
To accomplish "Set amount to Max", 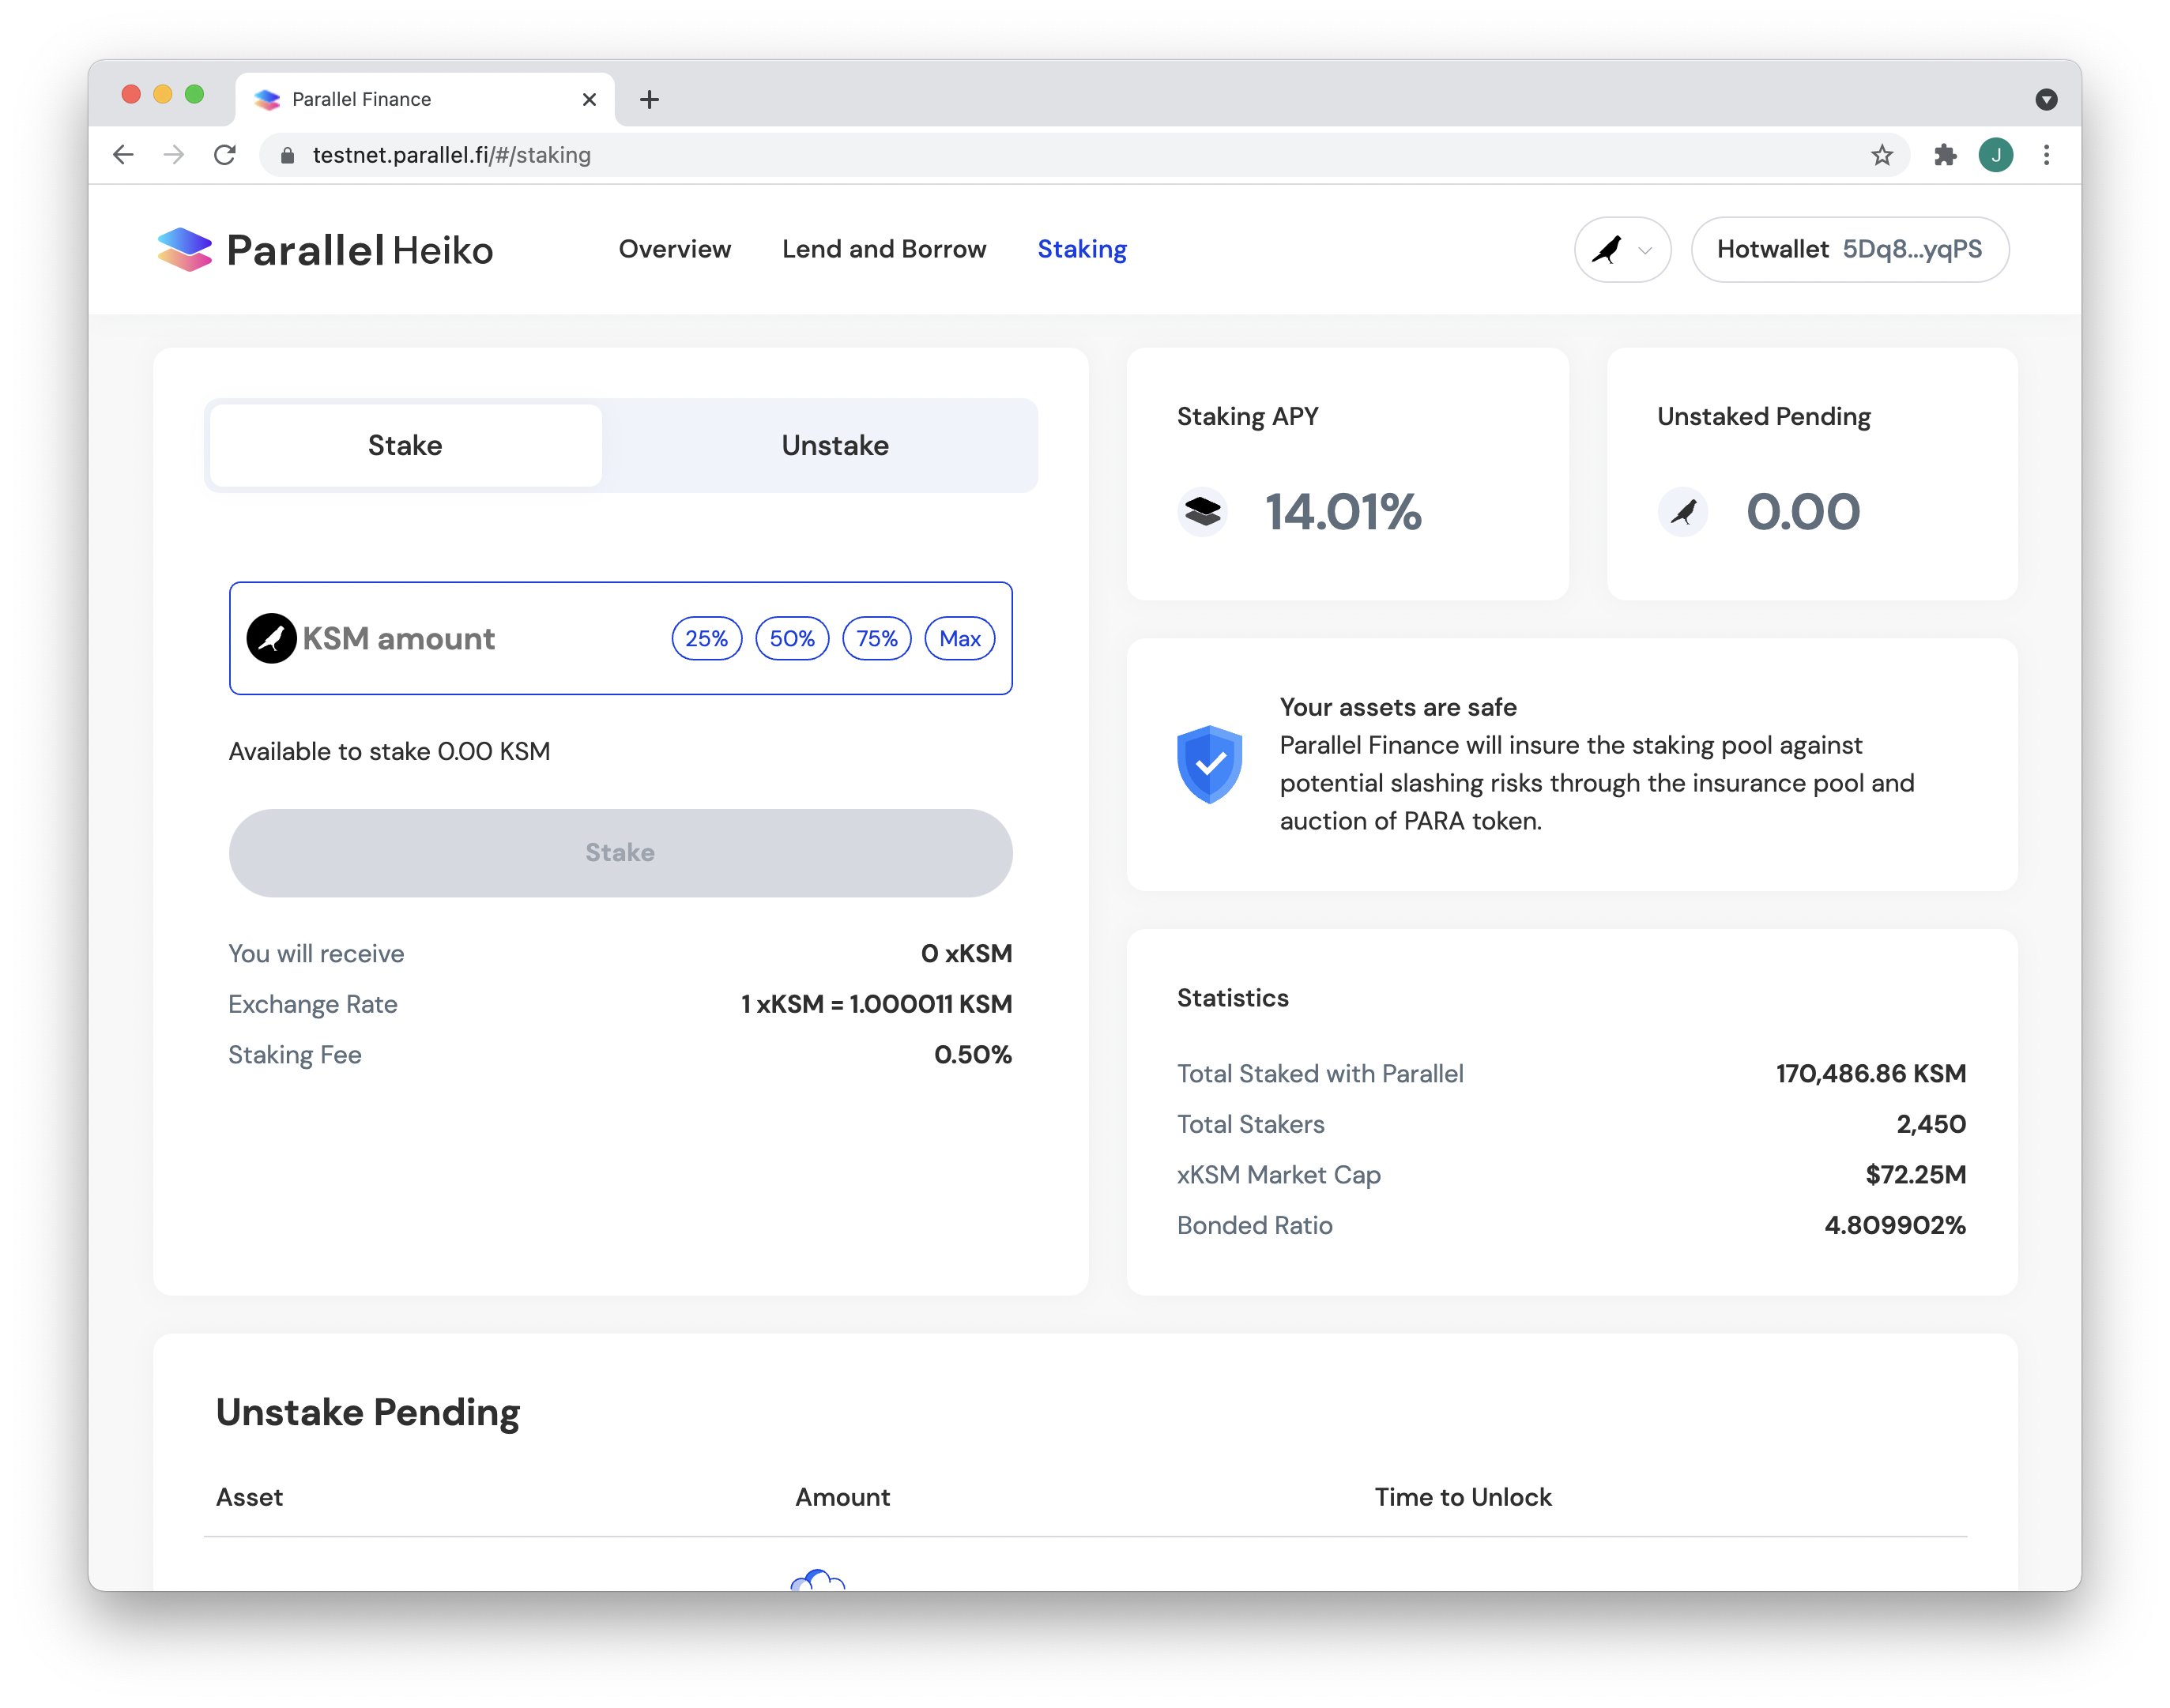I will pos(960,638).
